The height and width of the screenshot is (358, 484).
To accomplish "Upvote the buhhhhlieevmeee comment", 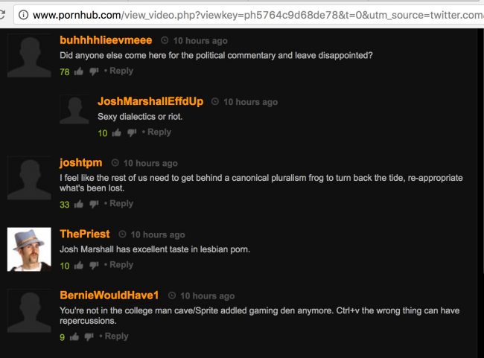I will click(x=79, y=71).
